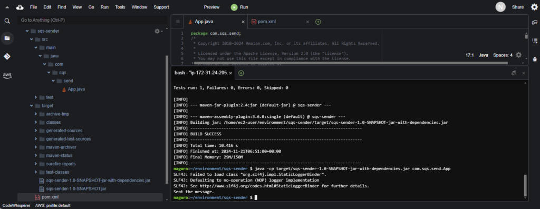Screen dimensions: 540x209
Task: Collapse the send folder
Action: [x=53, y=81]
